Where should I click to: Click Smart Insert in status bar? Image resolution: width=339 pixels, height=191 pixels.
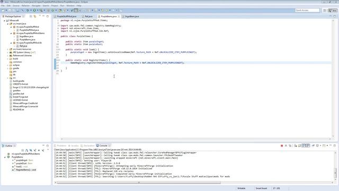(x=261, y=188)
